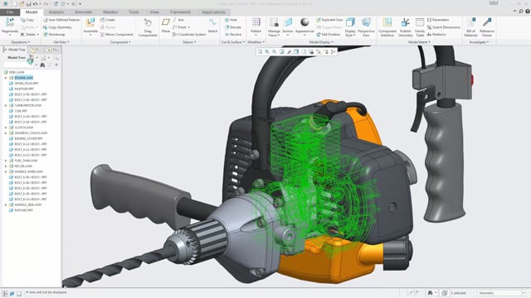This screenshot has width=531, height=298.
Task: Create a datum Plane
Action: [x=166, y=26]
